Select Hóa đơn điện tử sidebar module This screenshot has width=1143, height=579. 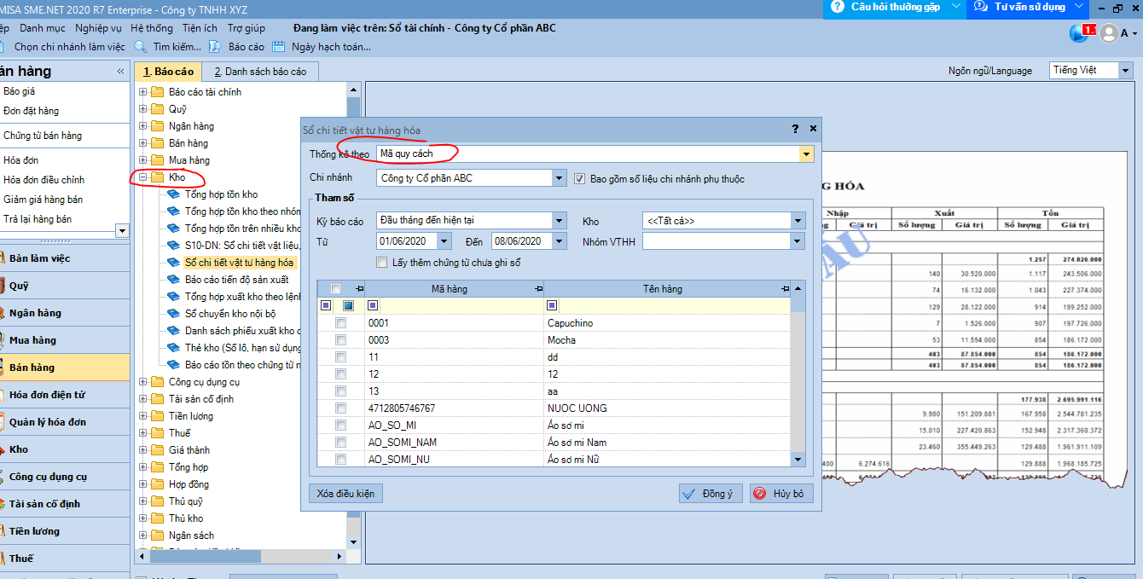point(46,395)
